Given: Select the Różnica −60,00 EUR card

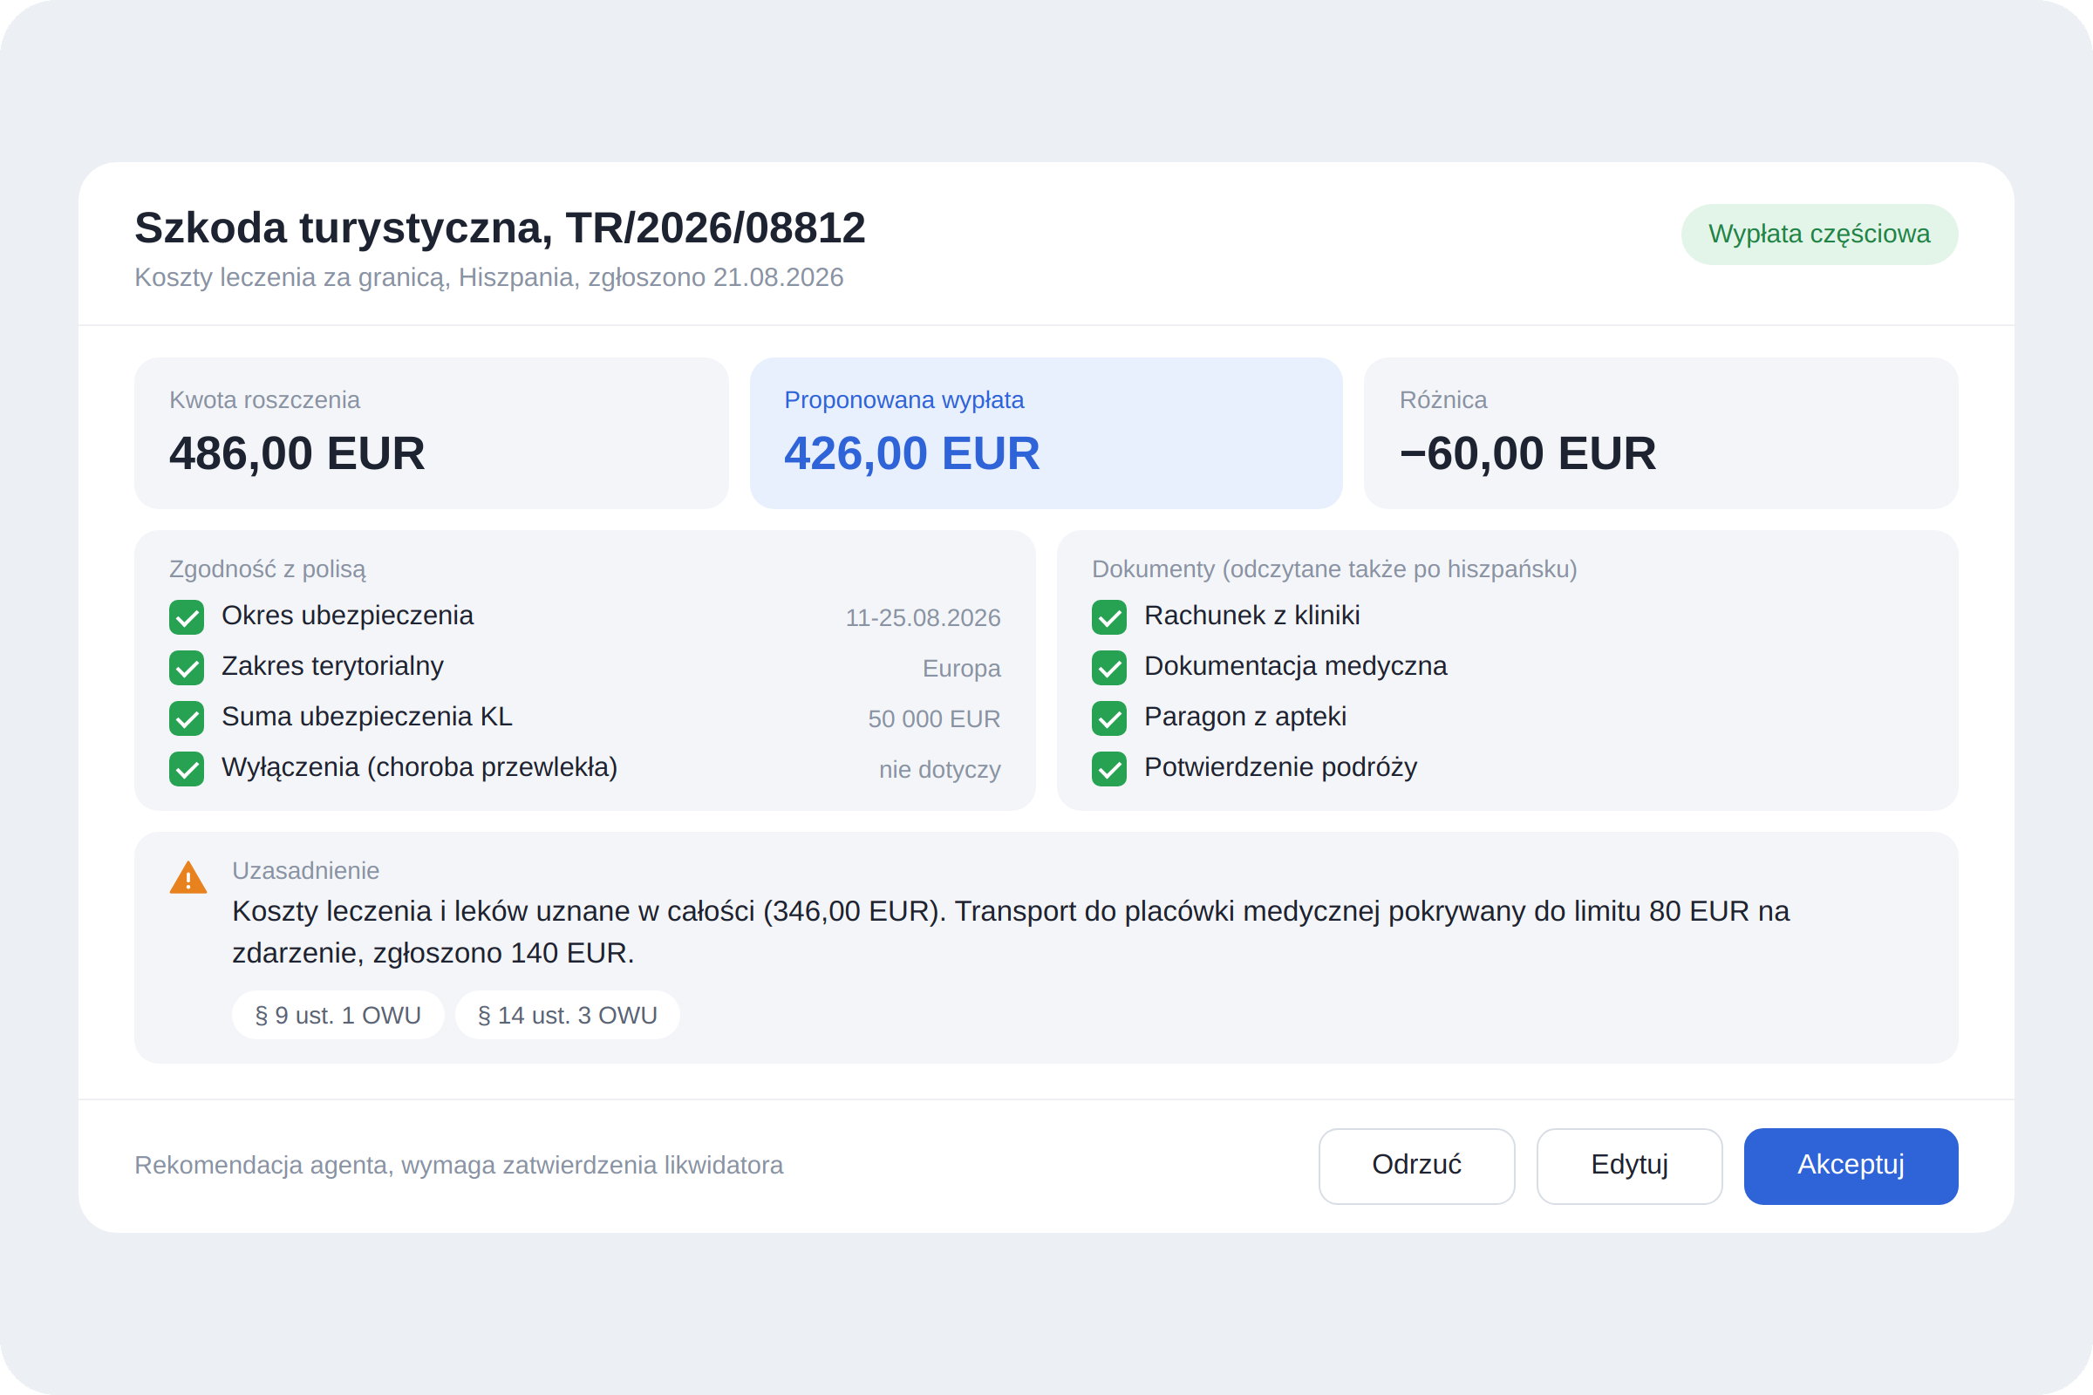Looking at the screenshot, I should point(1661,433).
